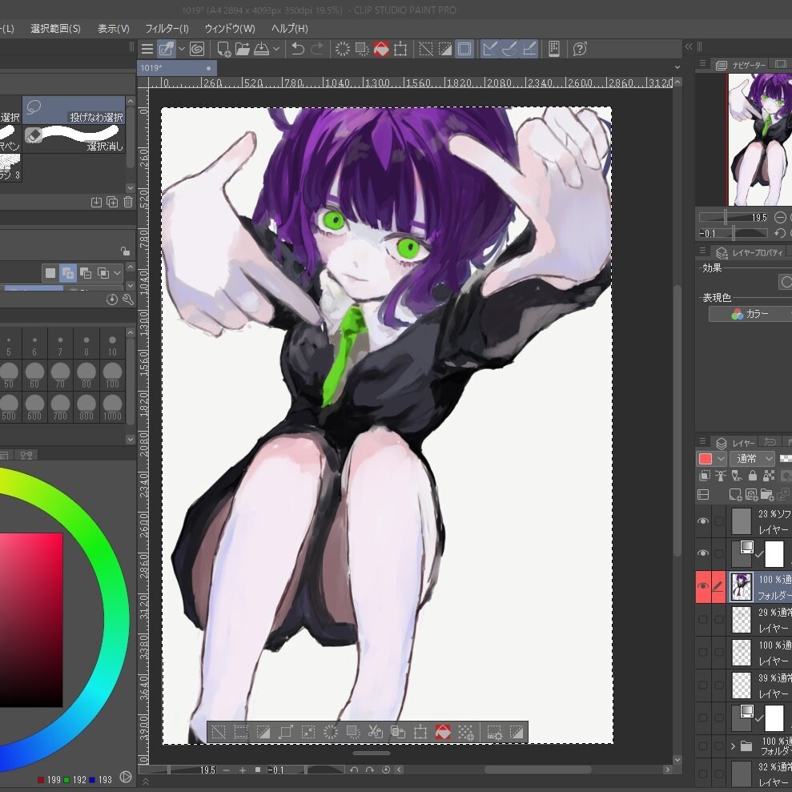Image resolution: width=792 pixels, height=792 pixels.
Task: Delete sub tool trash icon
Action: 128,202
